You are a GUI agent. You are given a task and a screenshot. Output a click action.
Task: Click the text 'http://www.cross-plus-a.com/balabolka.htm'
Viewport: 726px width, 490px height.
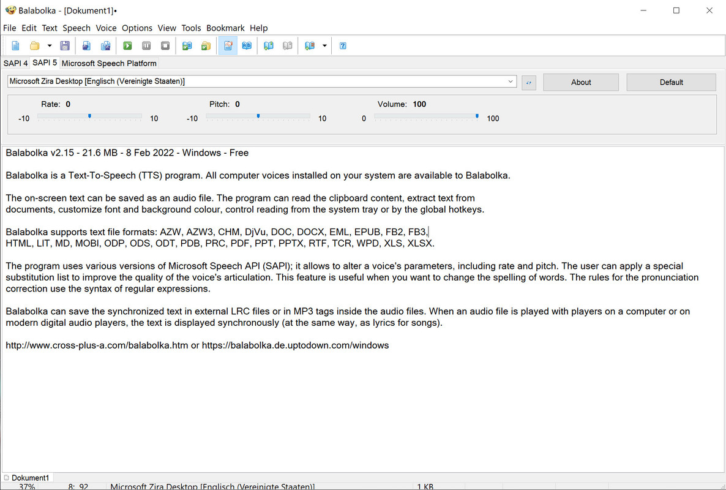point(97,345)
